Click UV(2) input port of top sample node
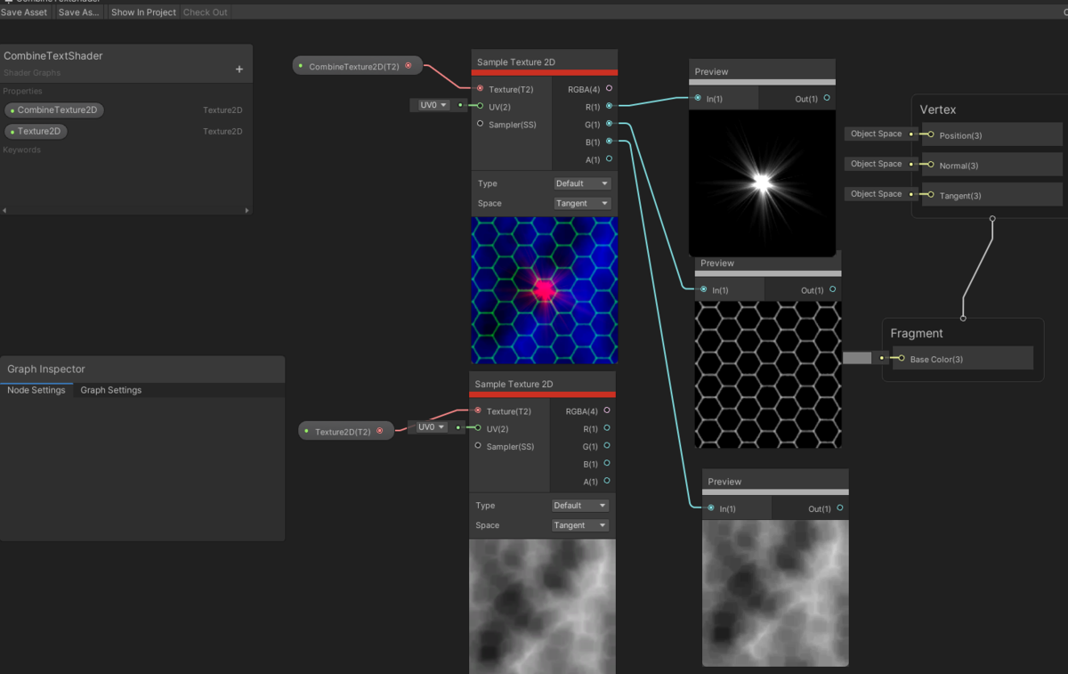1068x674 pixels. click(481, 106)
